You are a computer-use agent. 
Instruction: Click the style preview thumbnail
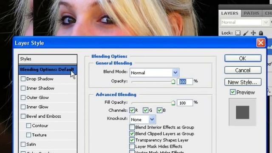pos(242,112)
